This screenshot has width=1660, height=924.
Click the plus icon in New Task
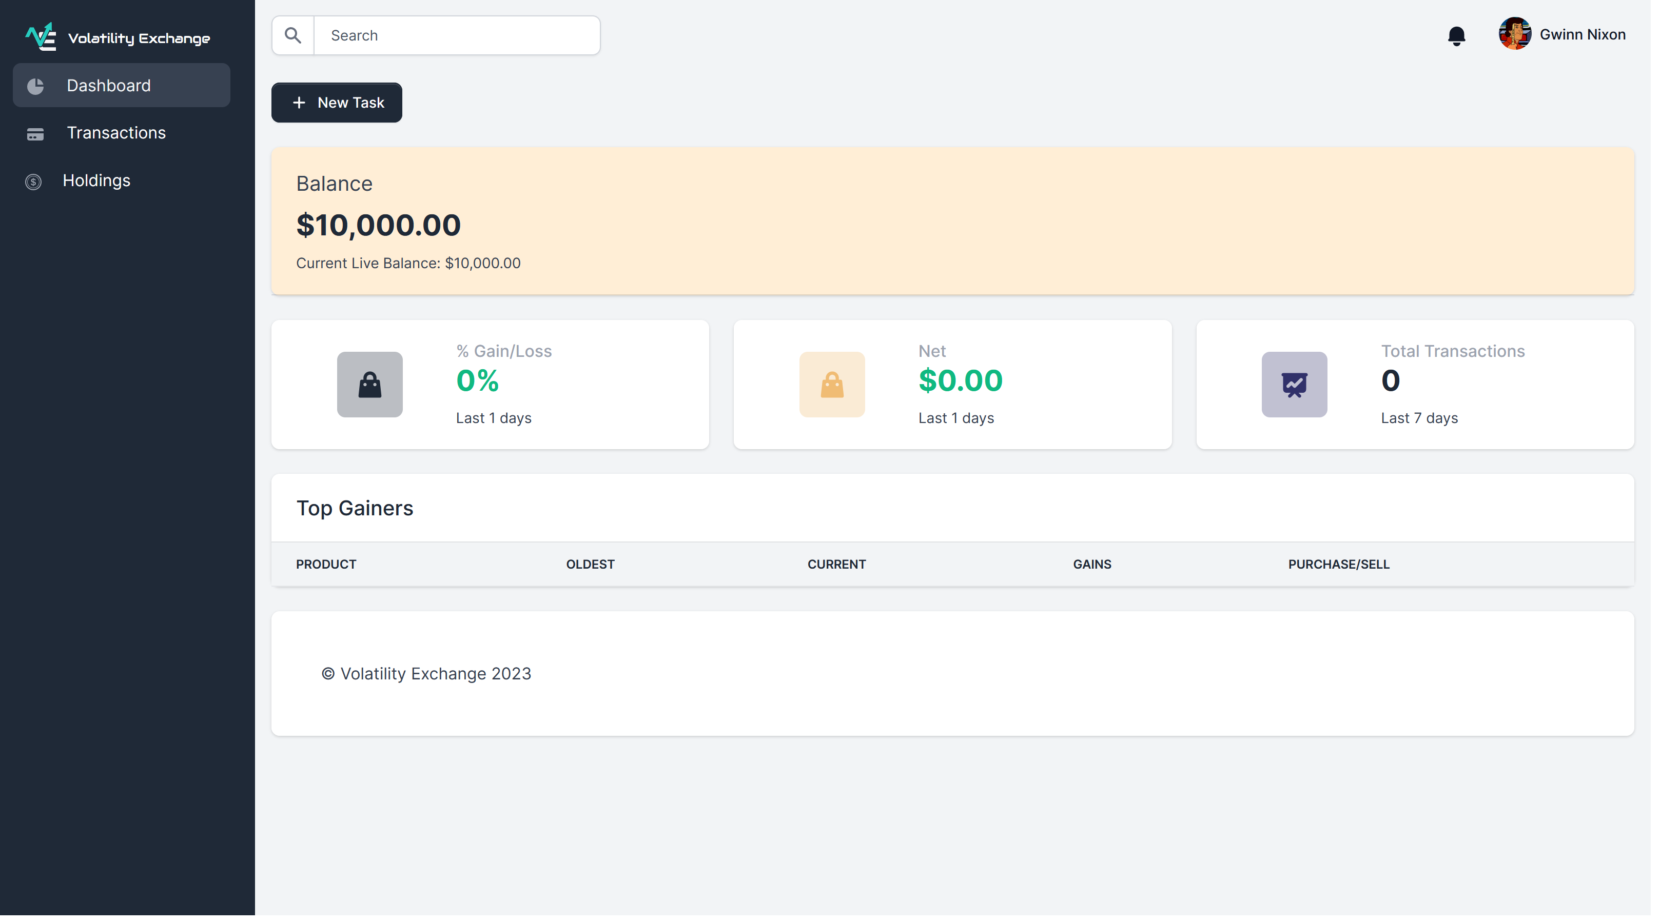tap(300, 103)
